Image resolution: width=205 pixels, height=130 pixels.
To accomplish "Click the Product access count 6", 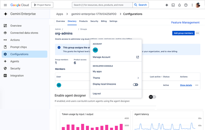I will coord(75,63).
